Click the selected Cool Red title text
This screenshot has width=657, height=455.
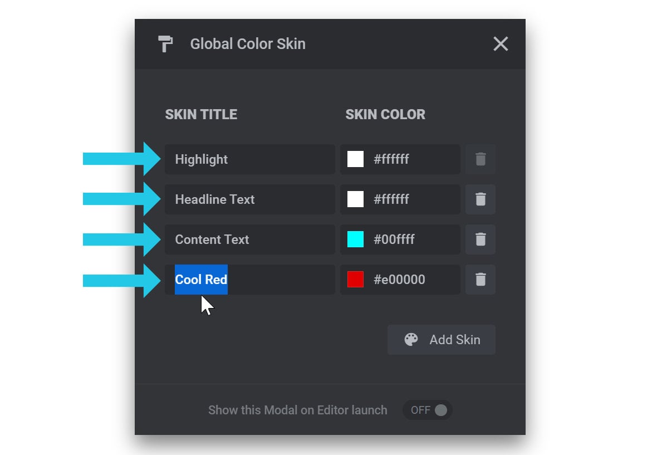coord(201,280)
